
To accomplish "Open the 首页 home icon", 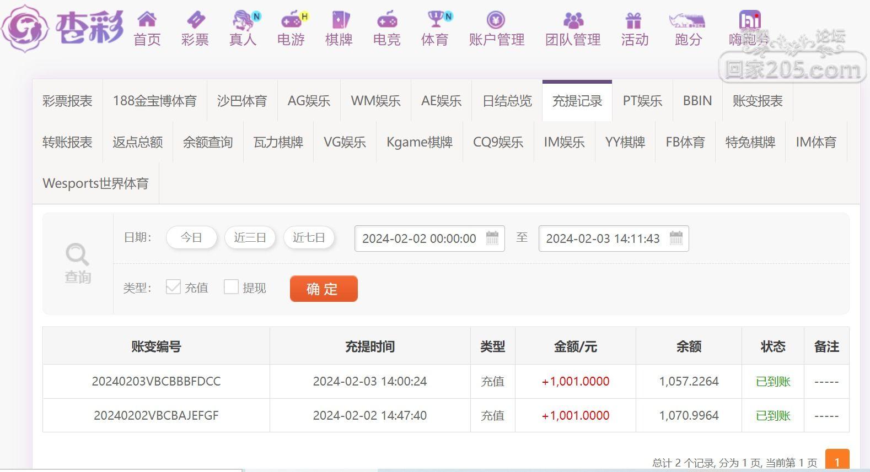I will (147, 20).
